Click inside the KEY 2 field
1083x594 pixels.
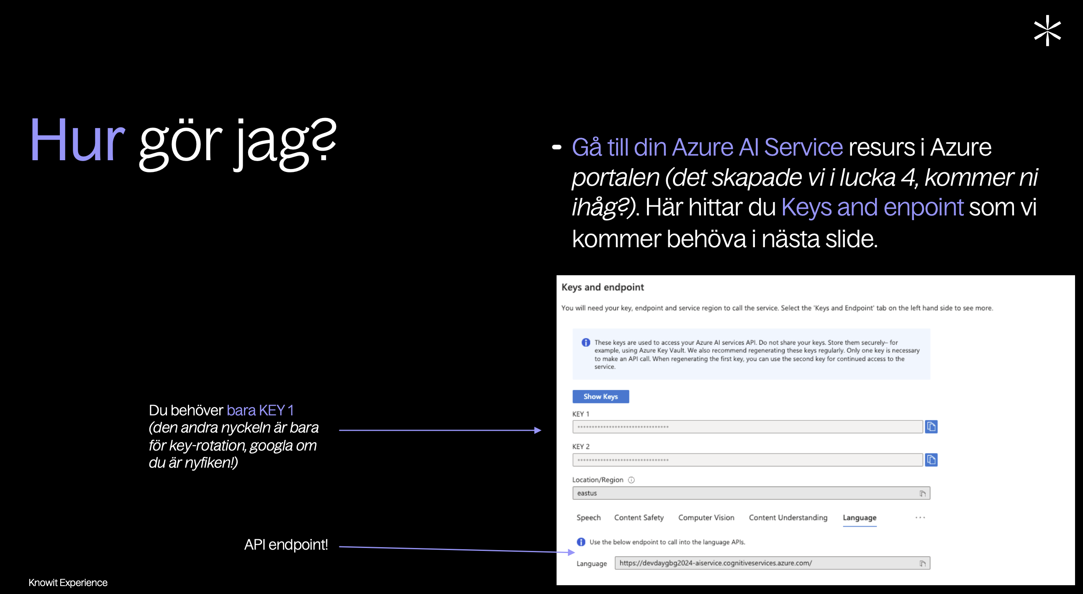pyautogui.click(x=747, y=460)
